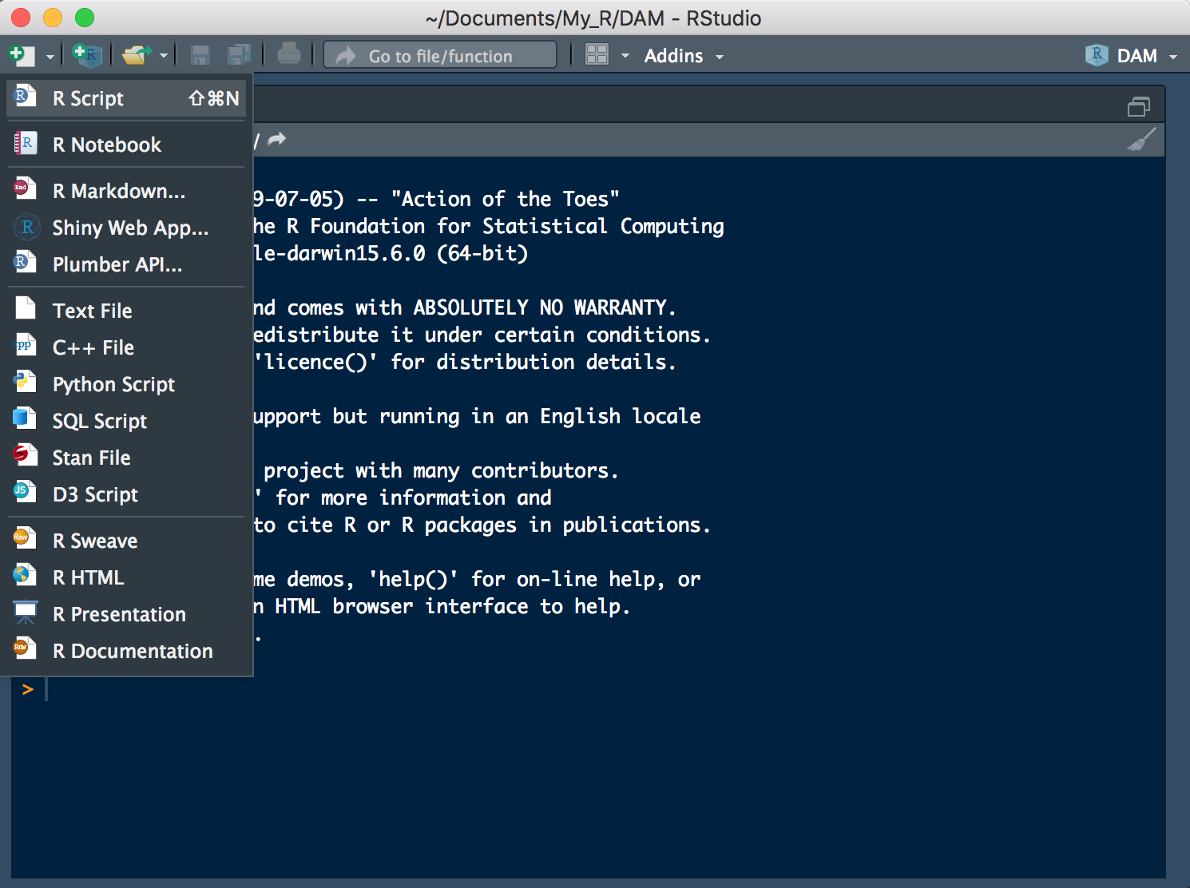The height and width of the screenshot is (888, 1190).
Task: Click the Workspace Panes grid icon
Action: pyautogui.click(x=597, y=55)
